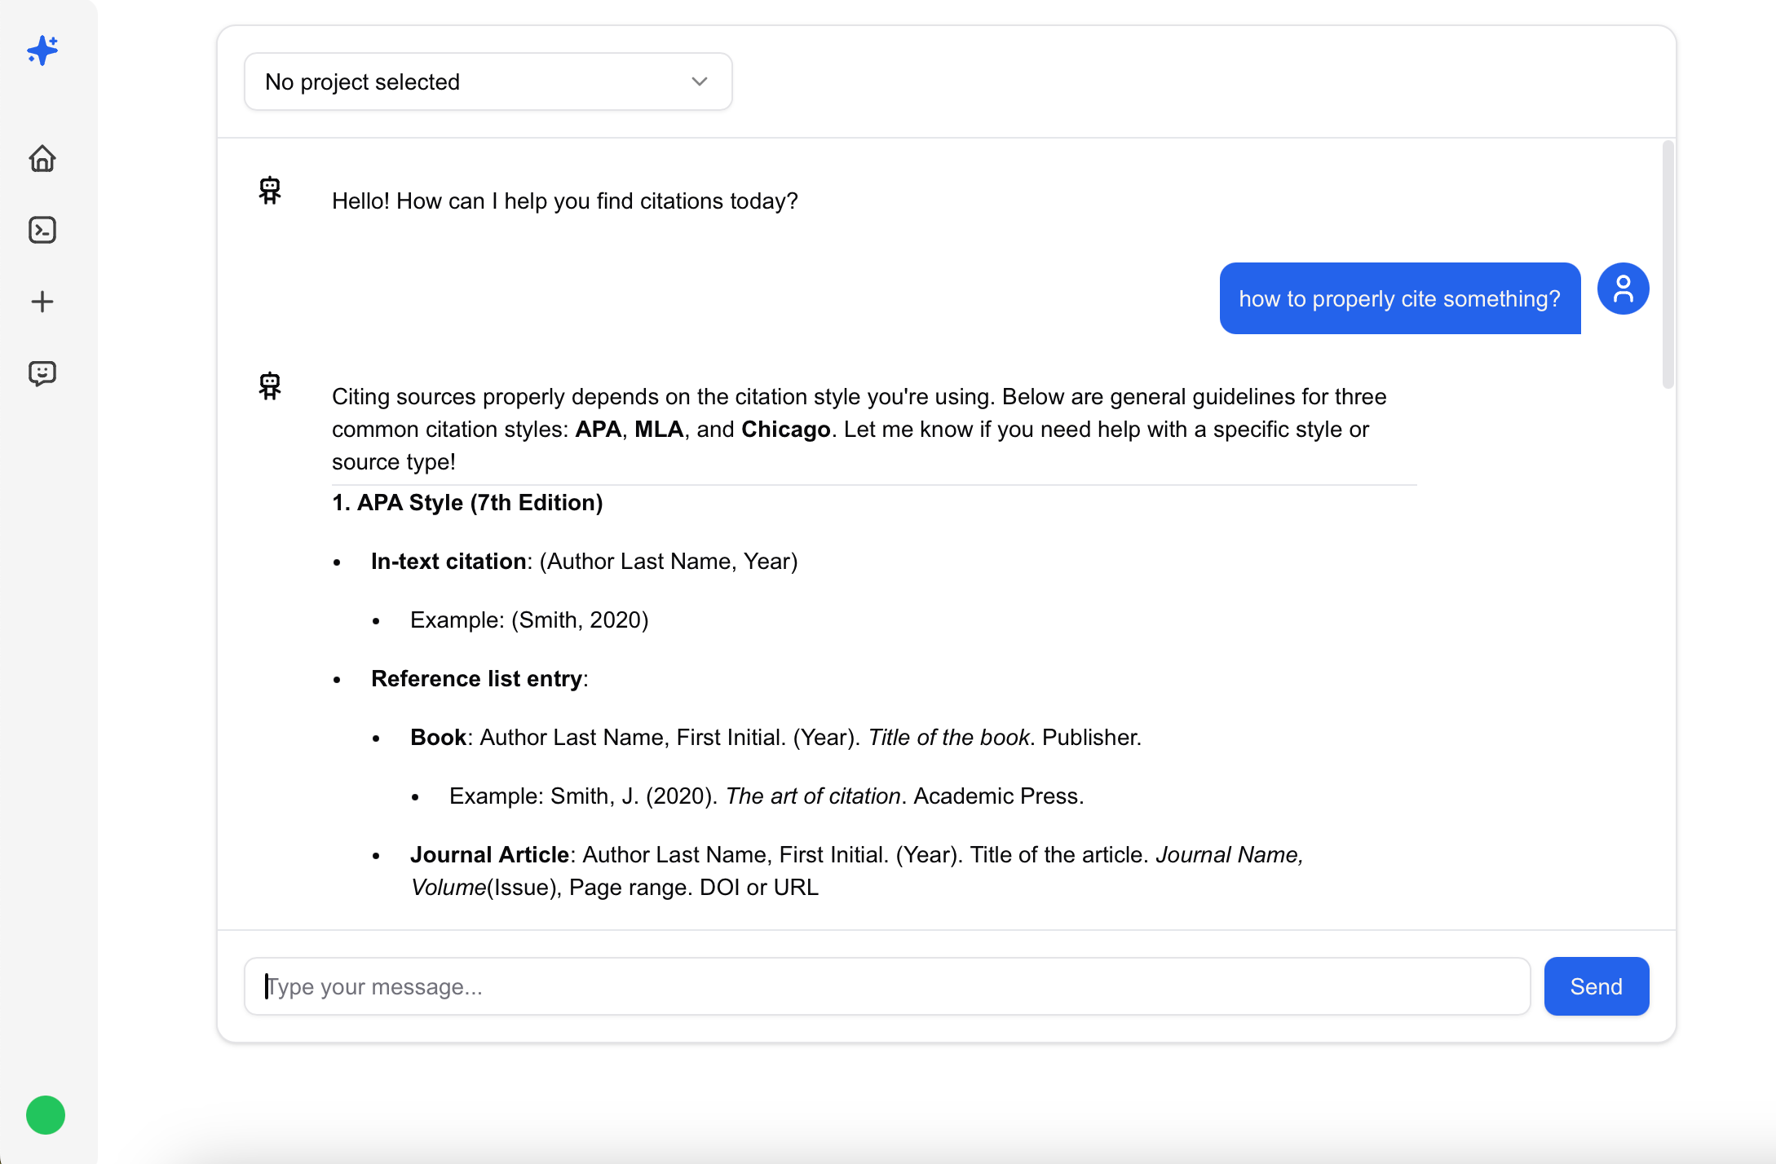Click the blue sparkle logo icon
The image size is (1776, 1164).
42,51
